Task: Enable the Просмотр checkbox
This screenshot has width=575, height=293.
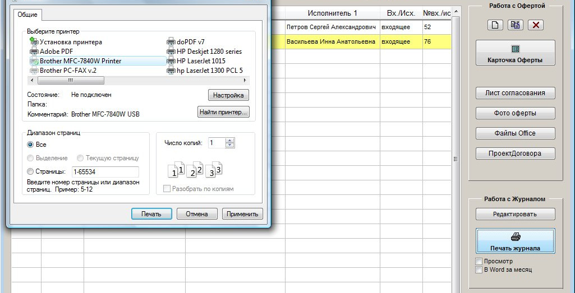Action: click(x=479, y=261)
